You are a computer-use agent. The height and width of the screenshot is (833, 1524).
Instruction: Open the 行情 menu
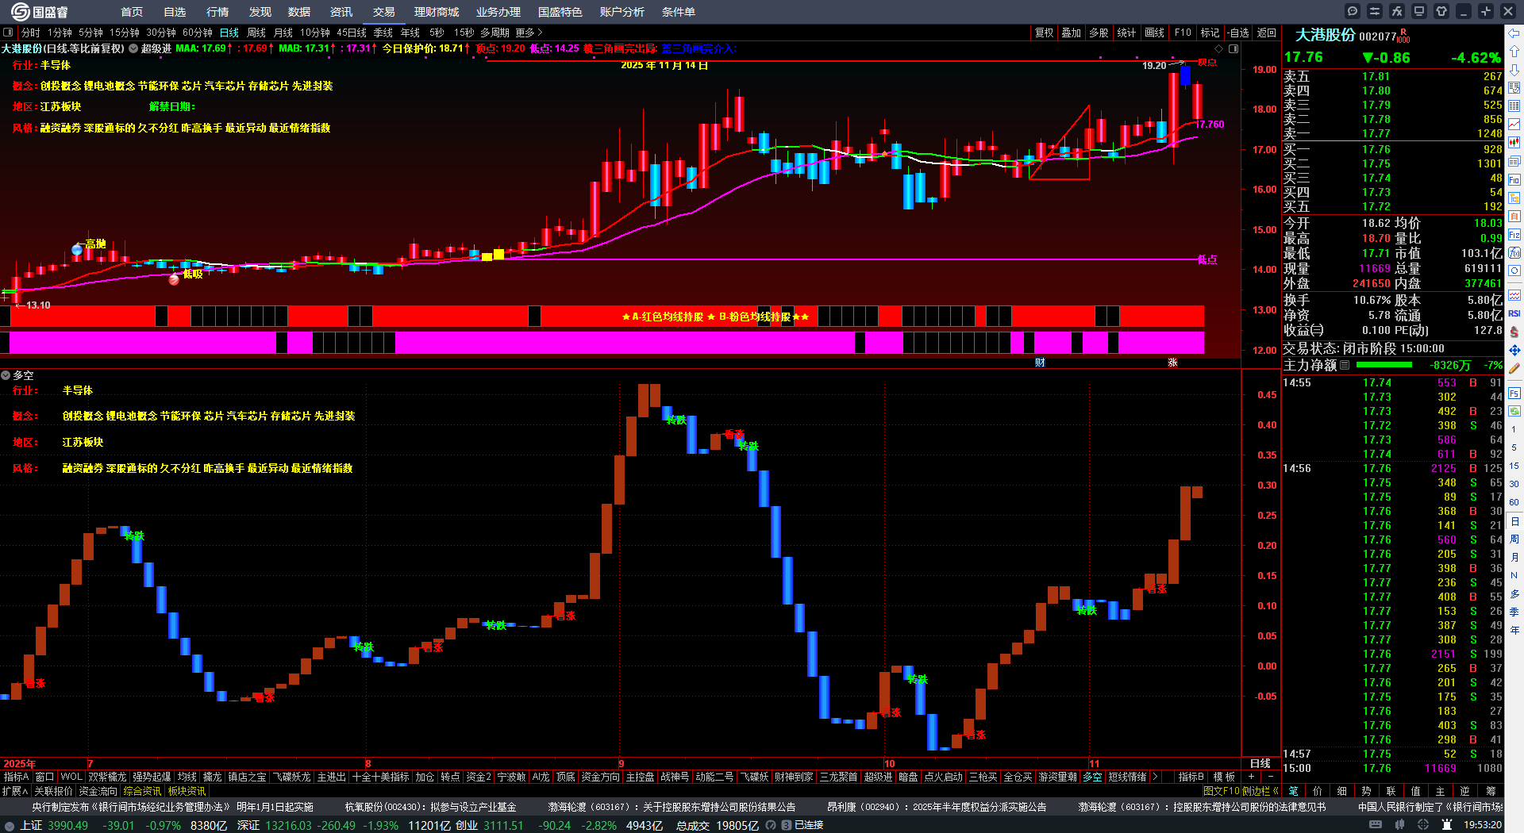(217, 12)
